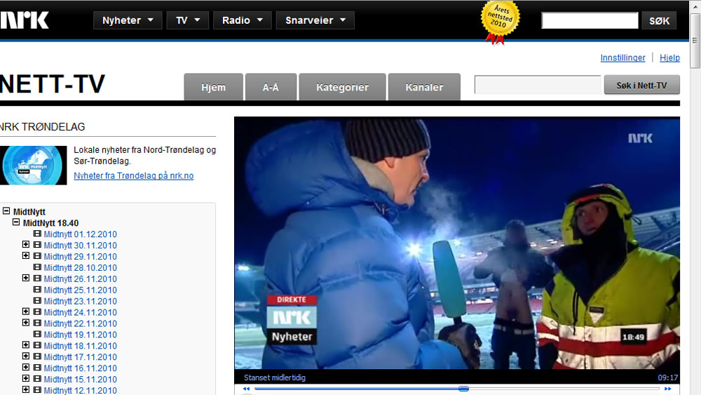701x395 pixels.
Task: Click film icon next to Midtnytt 01.12.2010
Action: click(37, 234)
